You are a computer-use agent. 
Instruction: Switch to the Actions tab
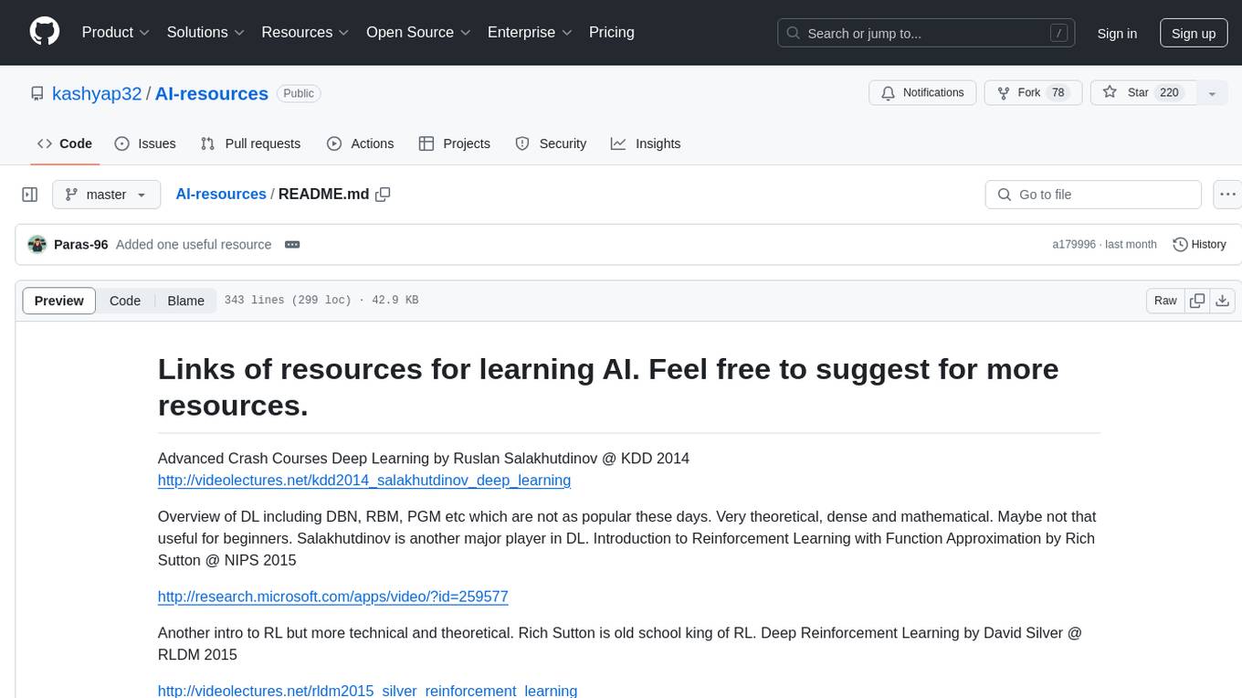pos(360,143)
